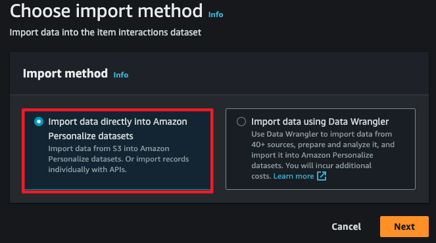Open the external link icon after Learn more
Viewport: 436px width, 243px height.
[x=322, y=176]
